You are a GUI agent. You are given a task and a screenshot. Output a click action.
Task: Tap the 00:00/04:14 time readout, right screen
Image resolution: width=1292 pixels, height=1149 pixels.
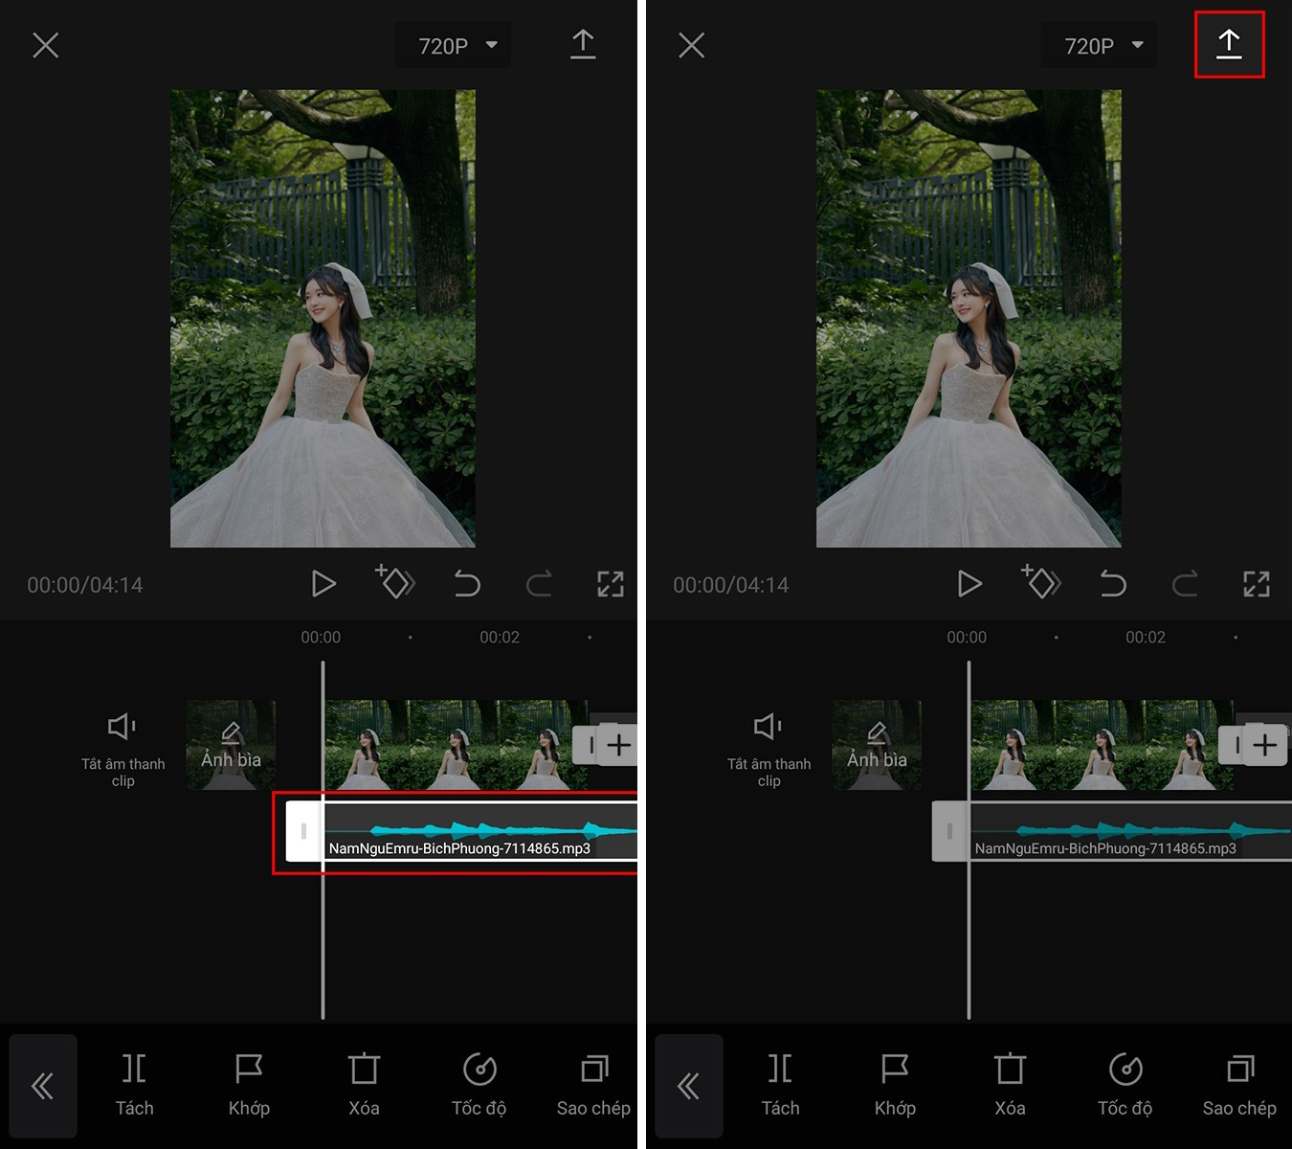point(730,585)
